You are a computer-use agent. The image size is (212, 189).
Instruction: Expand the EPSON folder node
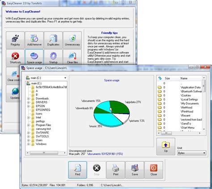pos(28,106)
